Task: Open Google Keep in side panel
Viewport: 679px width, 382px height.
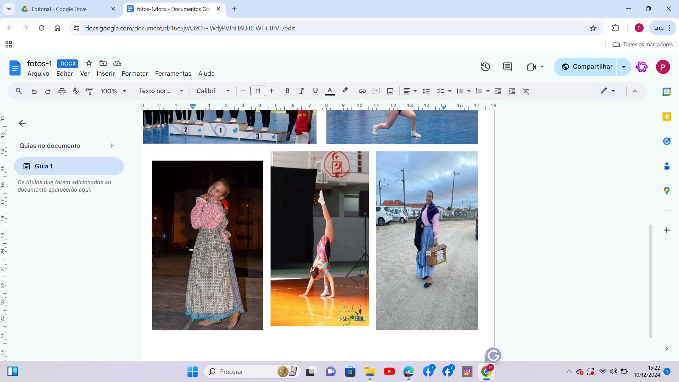Action: [667, 117]
